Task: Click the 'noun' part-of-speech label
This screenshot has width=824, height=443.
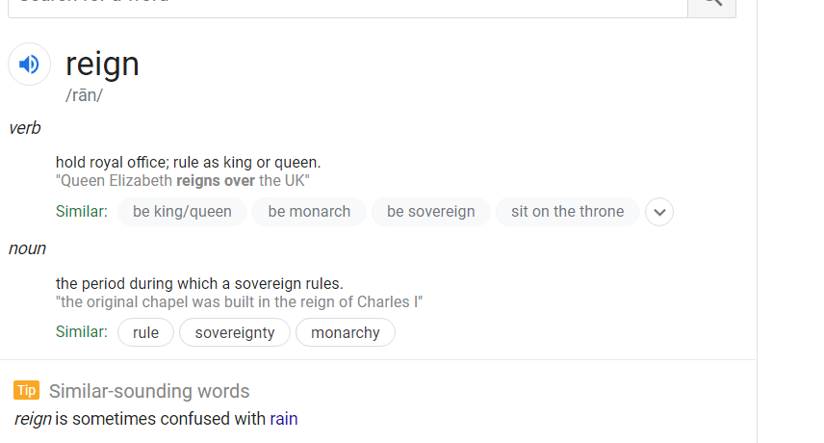Action: click(27, 248)
